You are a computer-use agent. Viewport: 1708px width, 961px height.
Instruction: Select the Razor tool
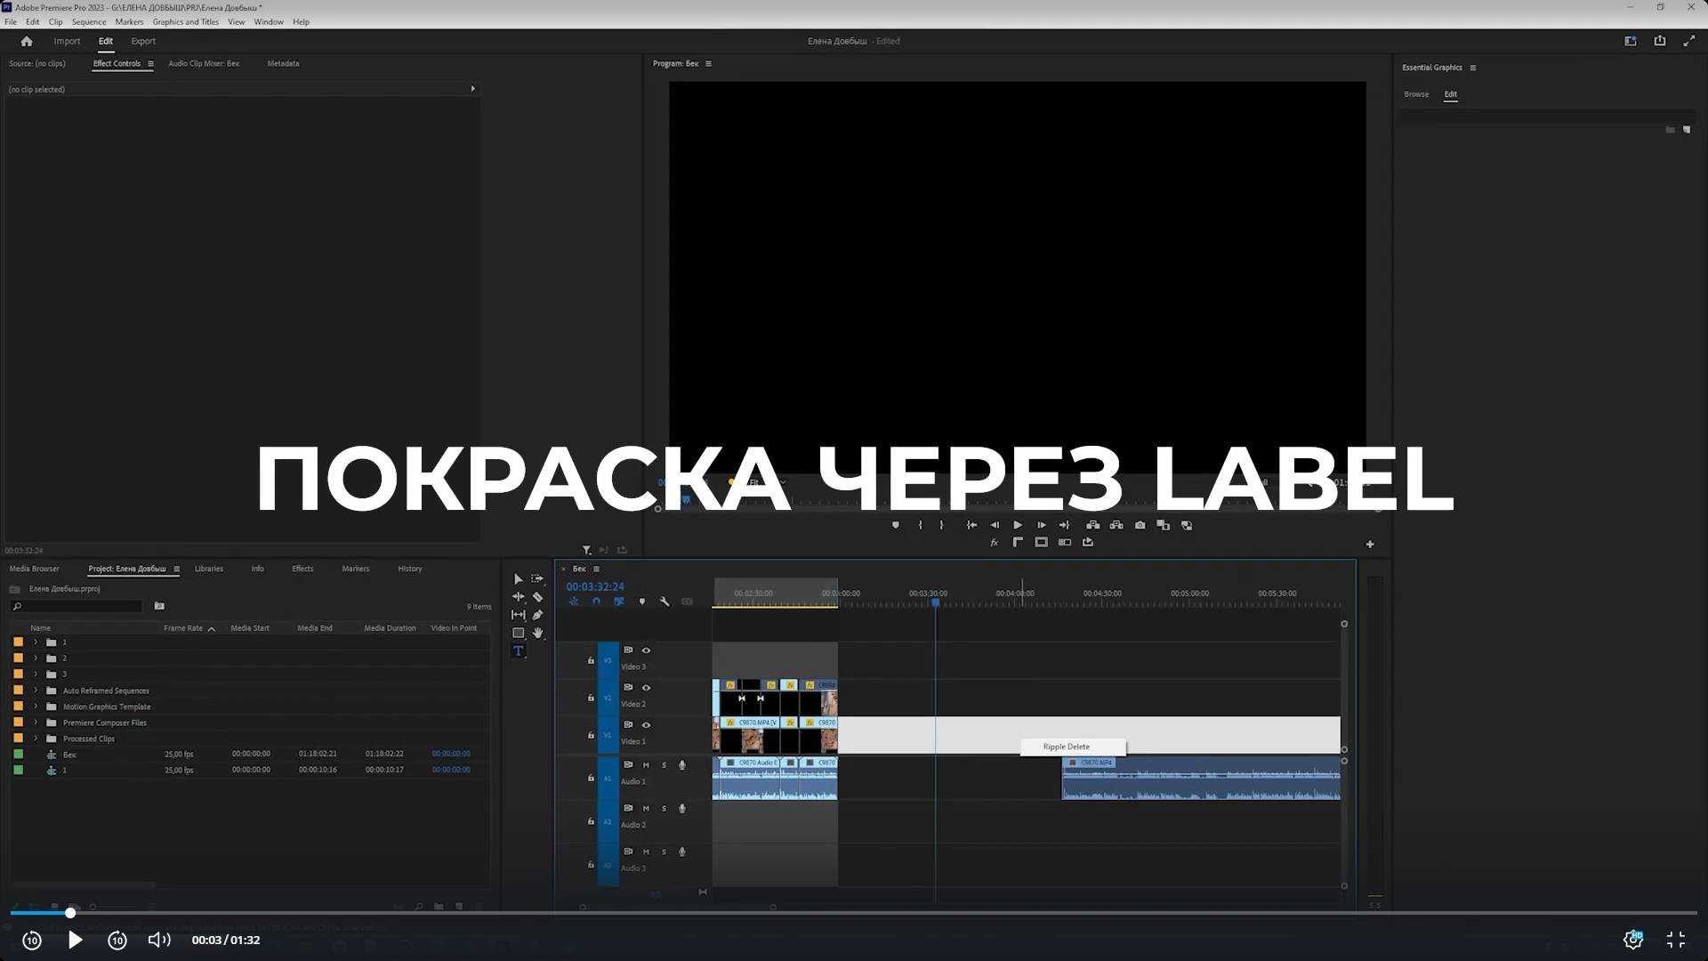click(537, 597)
